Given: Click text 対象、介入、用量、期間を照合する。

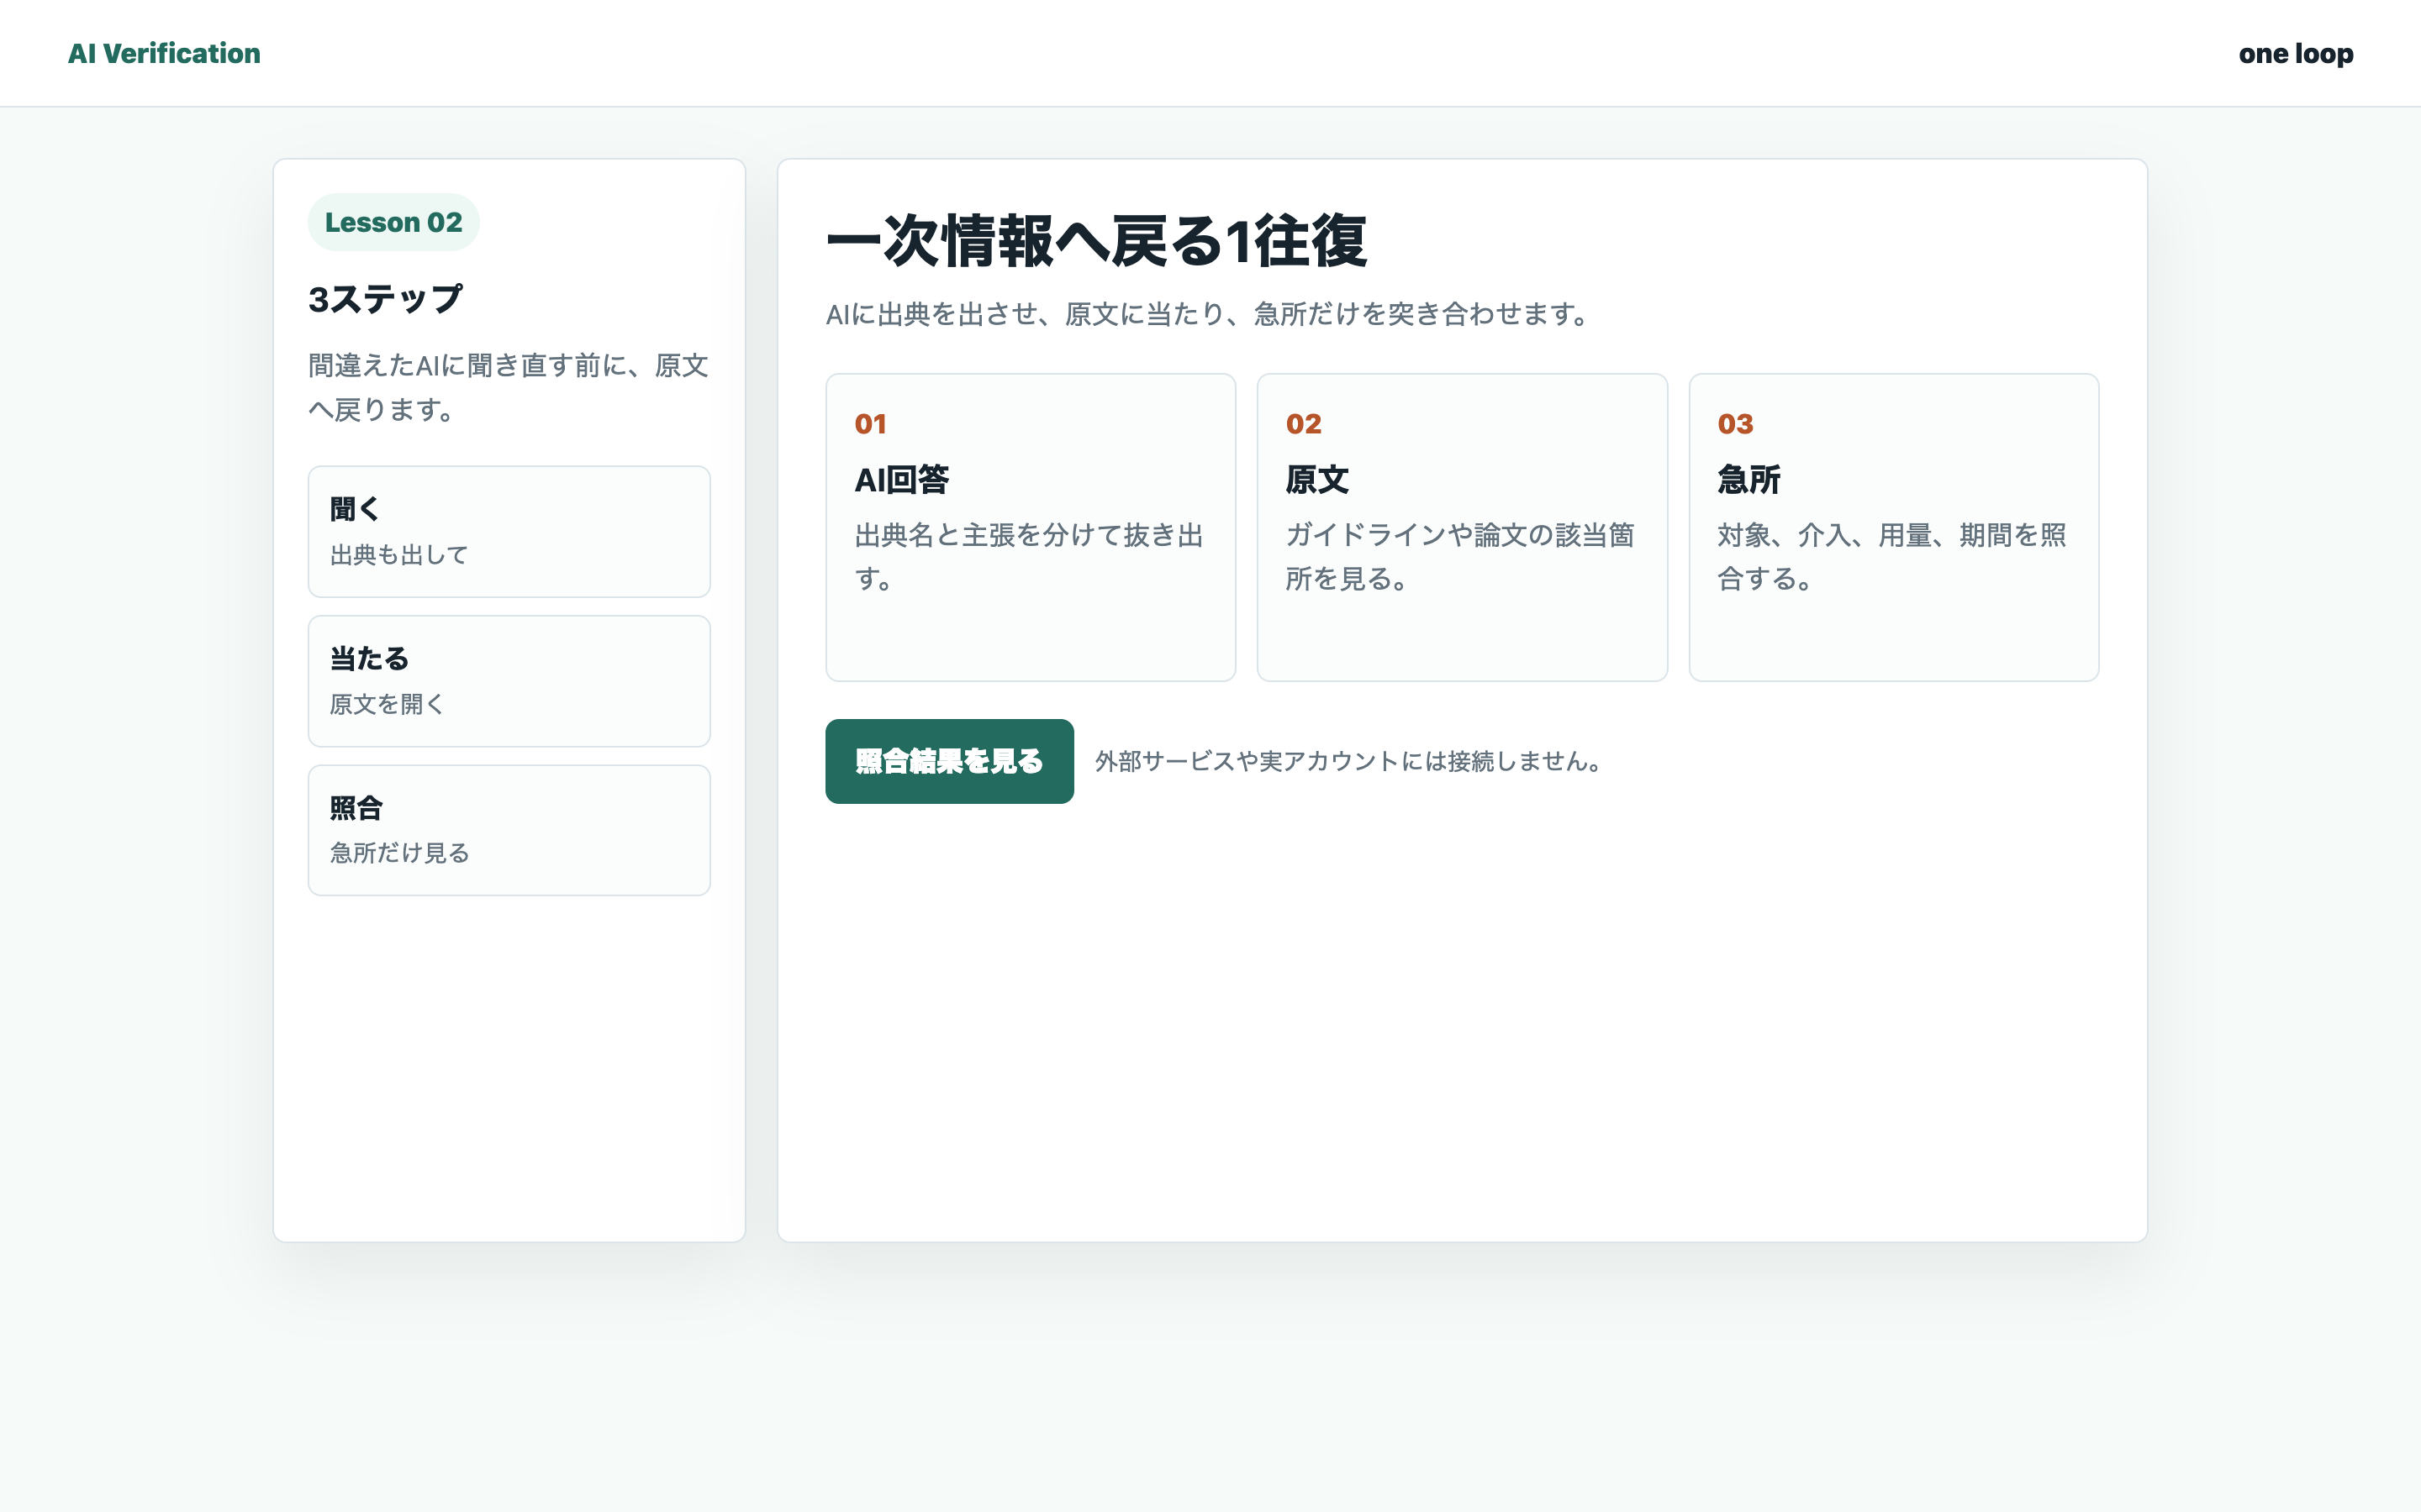Looking at the screenshot, I should point(1891,557).
